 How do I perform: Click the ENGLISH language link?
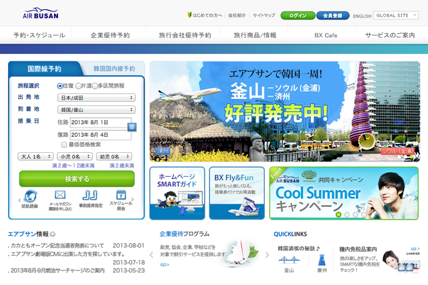click(362, 16)
